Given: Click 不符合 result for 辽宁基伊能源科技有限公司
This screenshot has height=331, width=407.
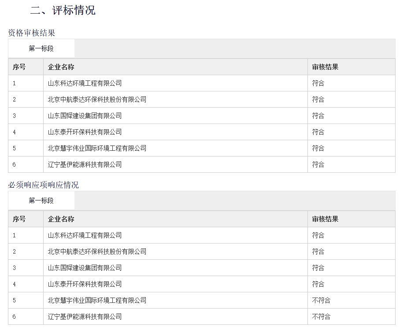Looking at the screenshot, I should click(321, 317).
